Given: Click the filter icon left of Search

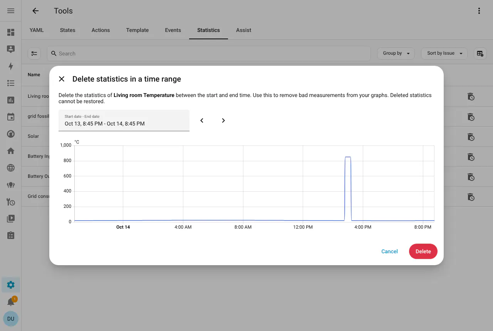Looking at the screenshot, I should 34,53.
